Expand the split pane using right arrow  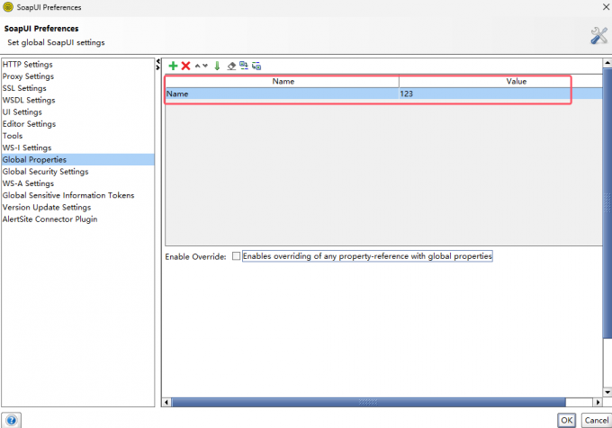158,67
